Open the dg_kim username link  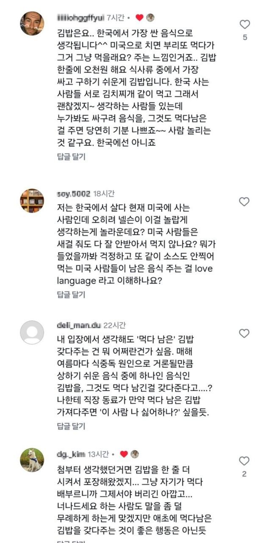pyautogui.click(x=70, y=454)
